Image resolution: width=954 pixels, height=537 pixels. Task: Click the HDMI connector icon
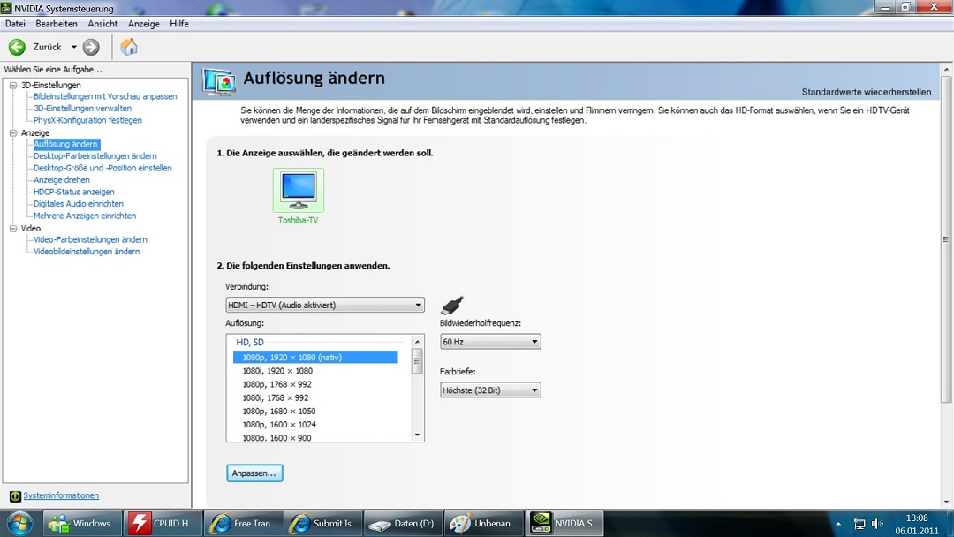point(452,305)
